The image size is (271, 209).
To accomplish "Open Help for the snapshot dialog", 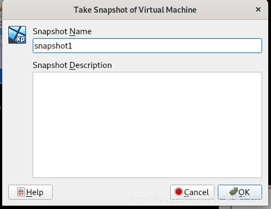I will [30, 192].
